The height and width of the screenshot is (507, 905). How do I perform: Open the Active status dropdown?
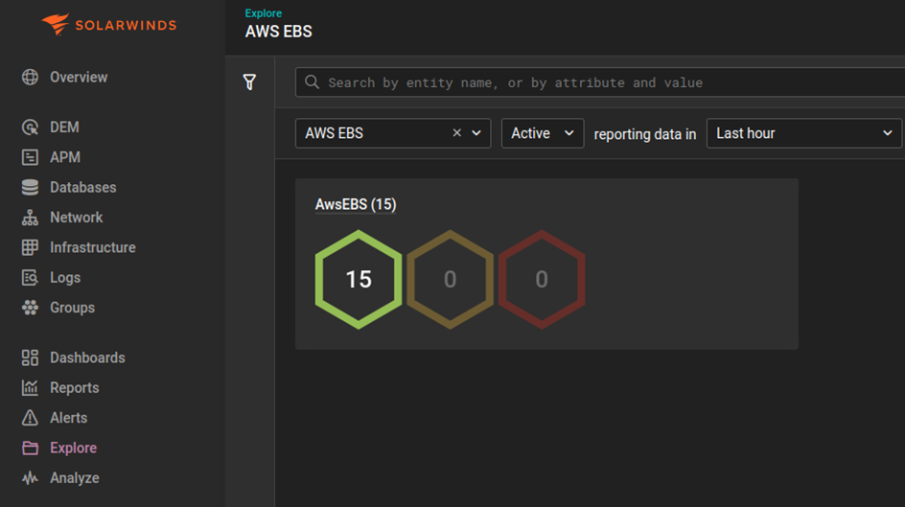click(543, 133)
